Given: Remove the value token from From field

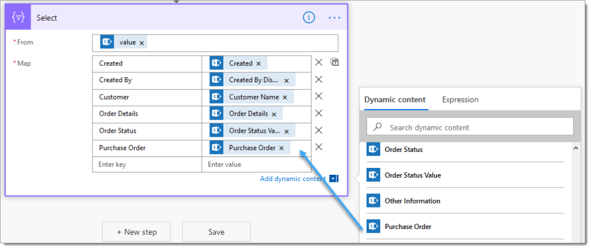Looking at the screenshot, I should (142, 43).
